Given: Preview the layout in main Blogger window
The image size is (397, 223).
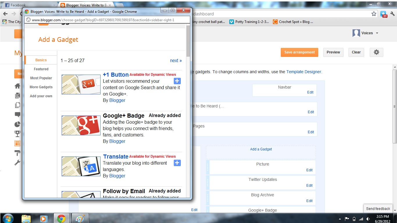Looking at the screenshot, I should (333, 52).
